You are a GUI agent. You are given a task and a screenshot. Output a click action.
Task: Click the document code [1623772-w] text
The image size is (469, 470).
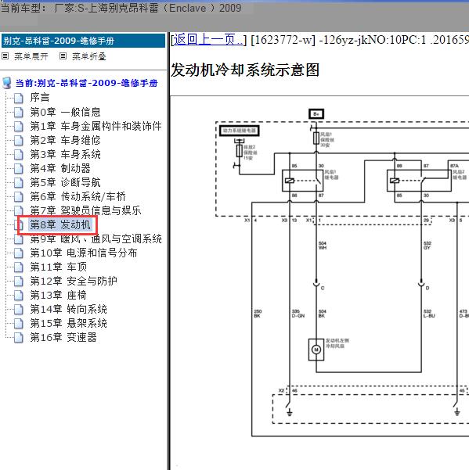click(283, 40)
